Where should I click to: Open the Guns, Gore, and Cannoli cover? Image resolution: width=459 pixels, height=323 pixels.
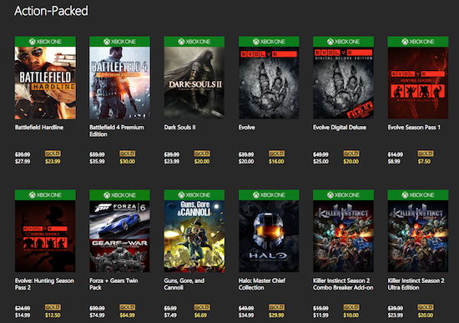click(194, 236)
